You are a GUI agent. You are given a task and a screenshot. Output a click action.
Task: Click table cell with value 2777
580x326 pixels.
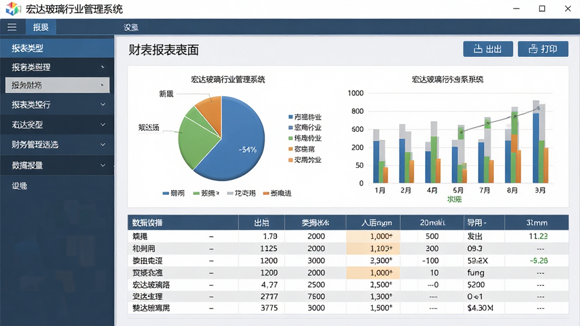coord(269,297)
